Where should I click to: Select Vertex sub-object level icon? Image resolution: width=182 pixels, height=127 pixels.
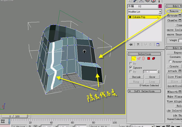tap(134, 59)
